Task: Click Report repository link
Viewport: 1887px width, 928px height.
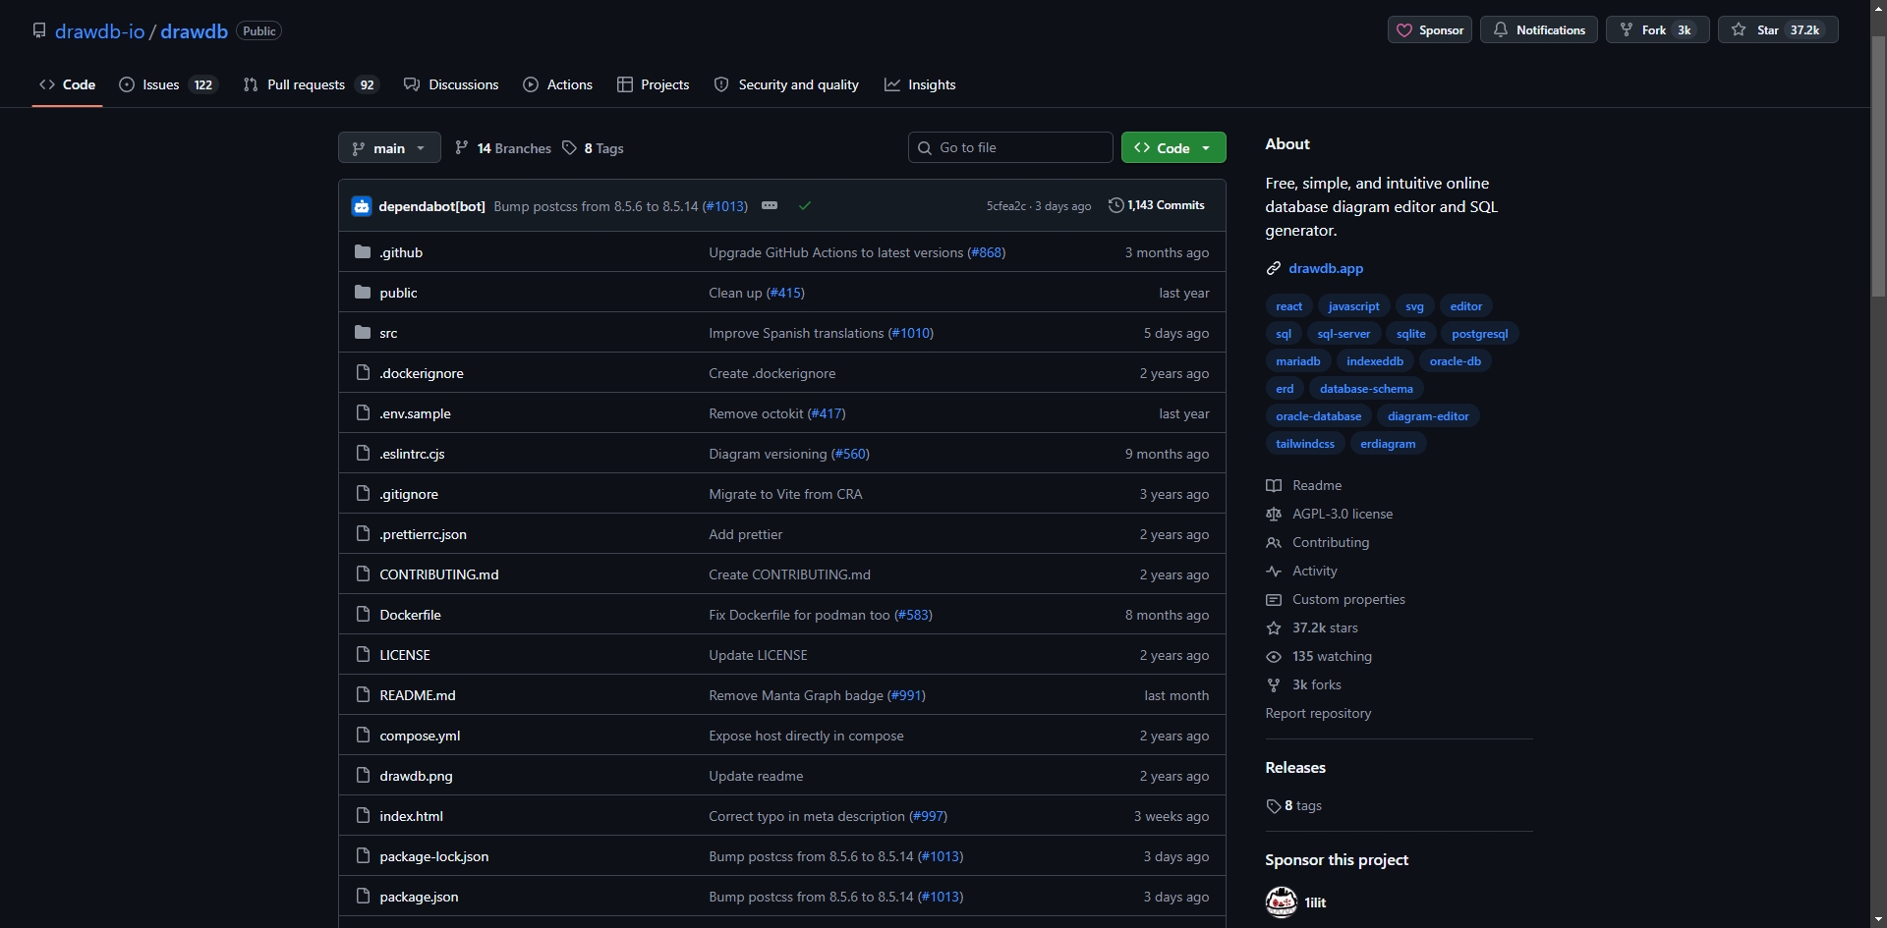Action: coord(1318,714)
